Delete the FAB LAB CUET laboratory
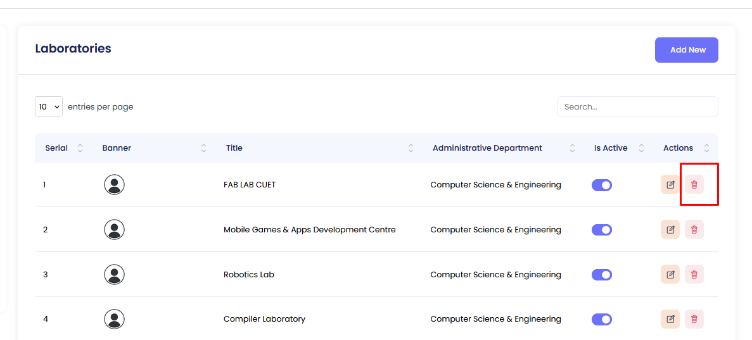This screenshot has width=752, height=340. click(694, 185)
